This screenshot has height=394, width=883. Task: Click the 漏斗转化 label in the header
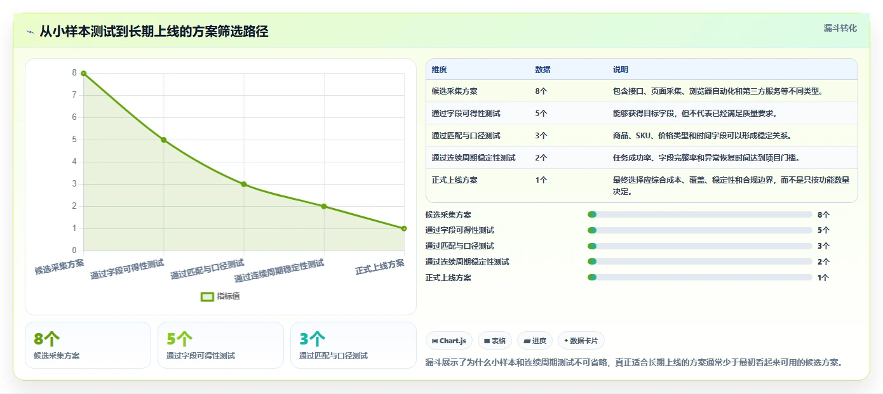coord(840,28)
